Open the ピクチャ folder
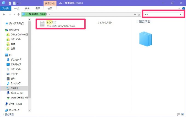The image size is (186, 117). 14,74
